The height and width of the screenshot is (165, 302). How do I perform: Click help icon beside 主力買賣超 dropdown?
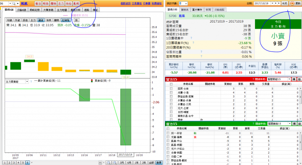[31, 81]
